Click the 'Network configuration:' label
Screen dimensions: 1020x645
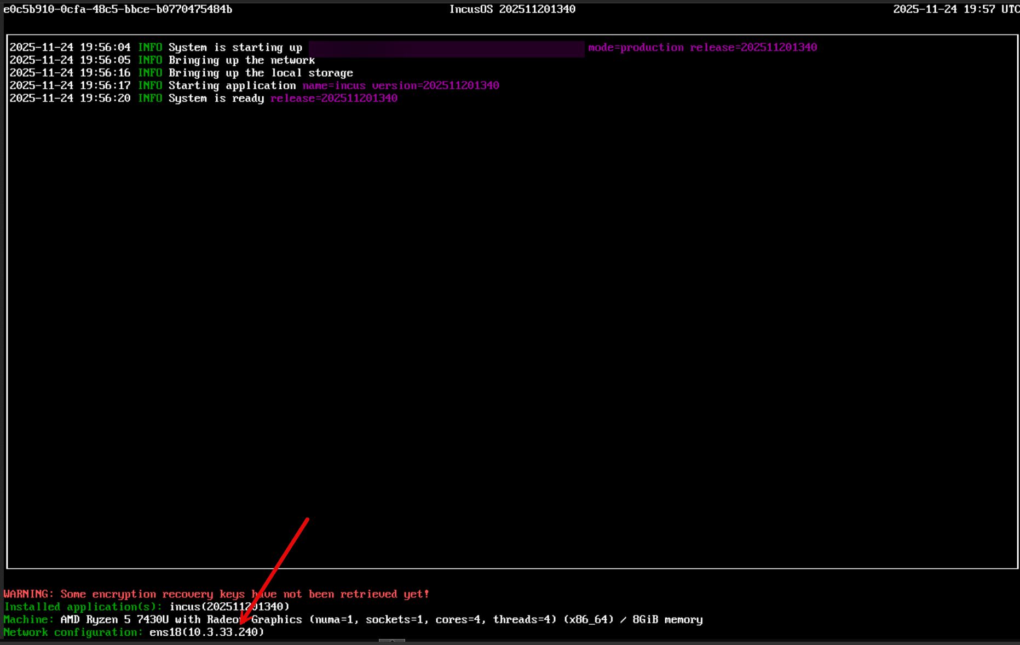pos(73,632)
